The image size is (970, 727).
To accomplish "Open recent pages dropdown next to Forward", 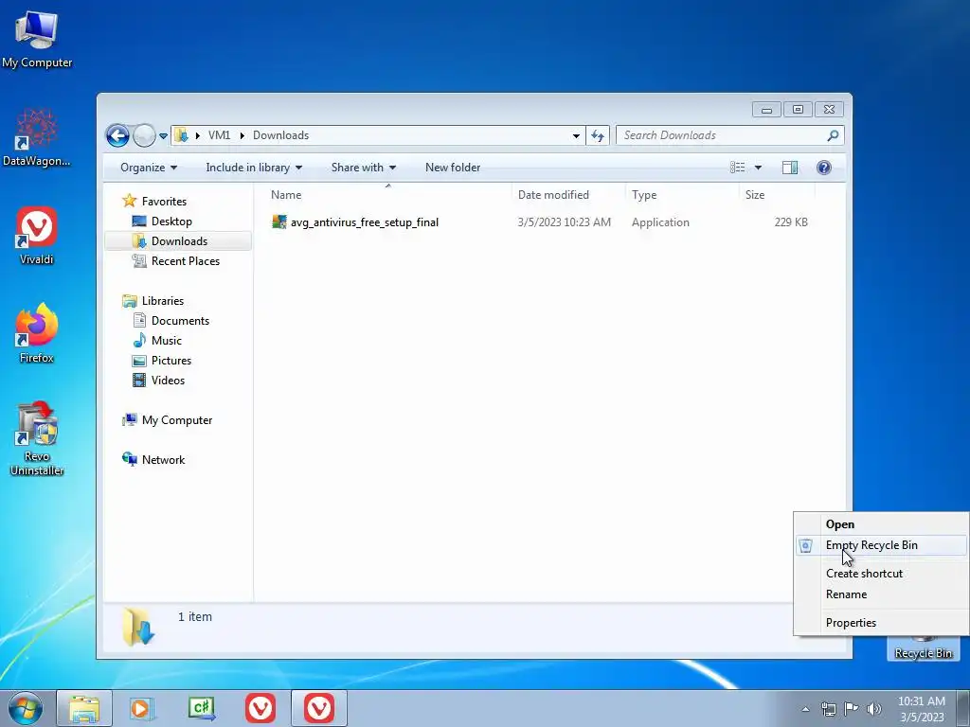I will [x=163, y=136].
